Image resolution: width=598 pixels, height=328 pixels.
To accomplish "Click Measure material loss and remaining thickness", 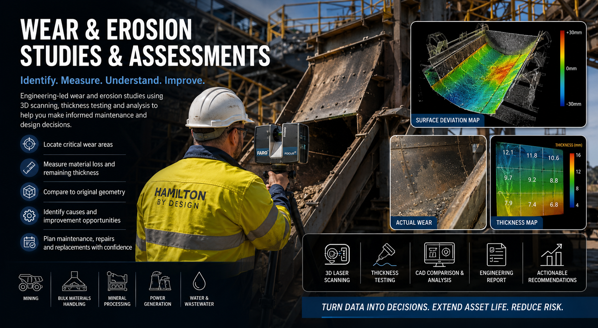I will click(x=79, y=168).
